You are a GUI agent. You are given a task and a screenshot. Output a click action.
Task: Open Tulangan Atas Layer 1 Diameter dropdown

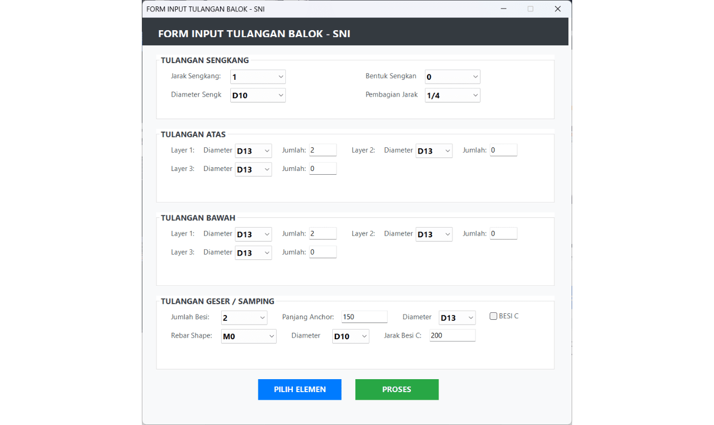(x=253, y=151)
